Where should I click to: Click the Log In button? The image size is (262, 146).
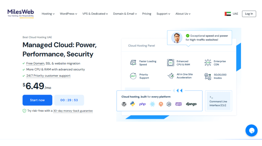pyautogui.click(x=249, y=14)
